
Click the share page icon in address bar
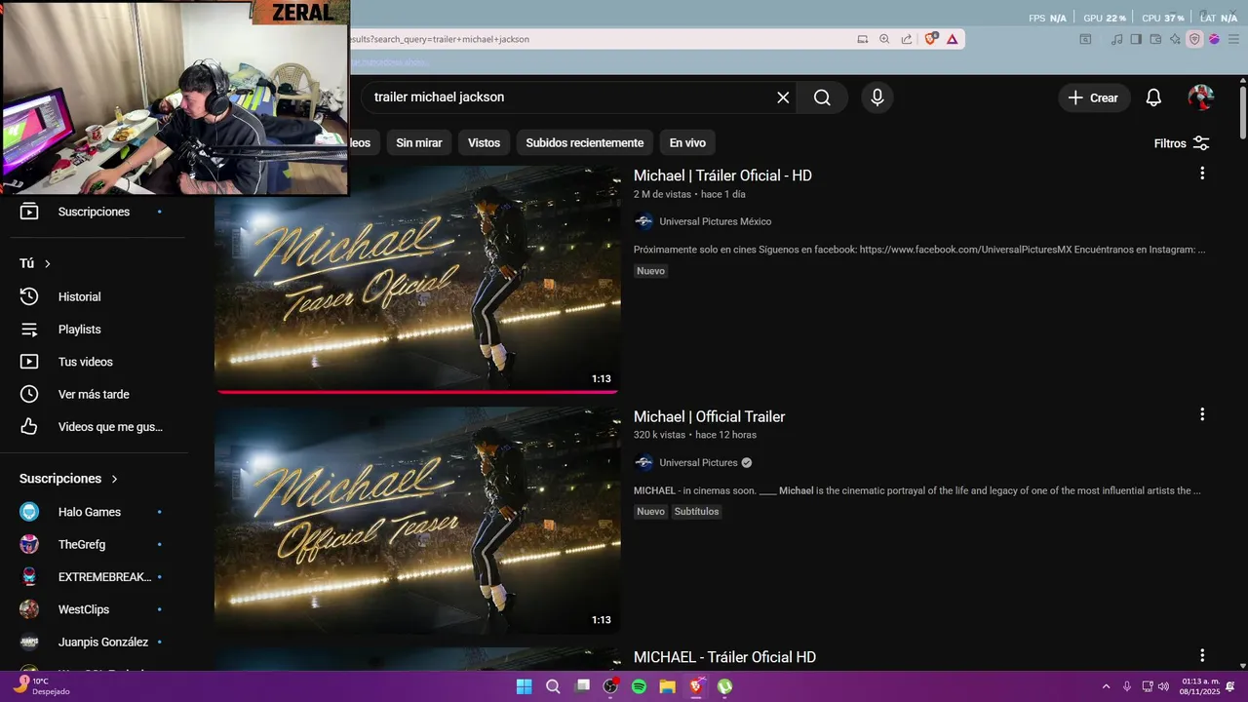coord(907,39)
